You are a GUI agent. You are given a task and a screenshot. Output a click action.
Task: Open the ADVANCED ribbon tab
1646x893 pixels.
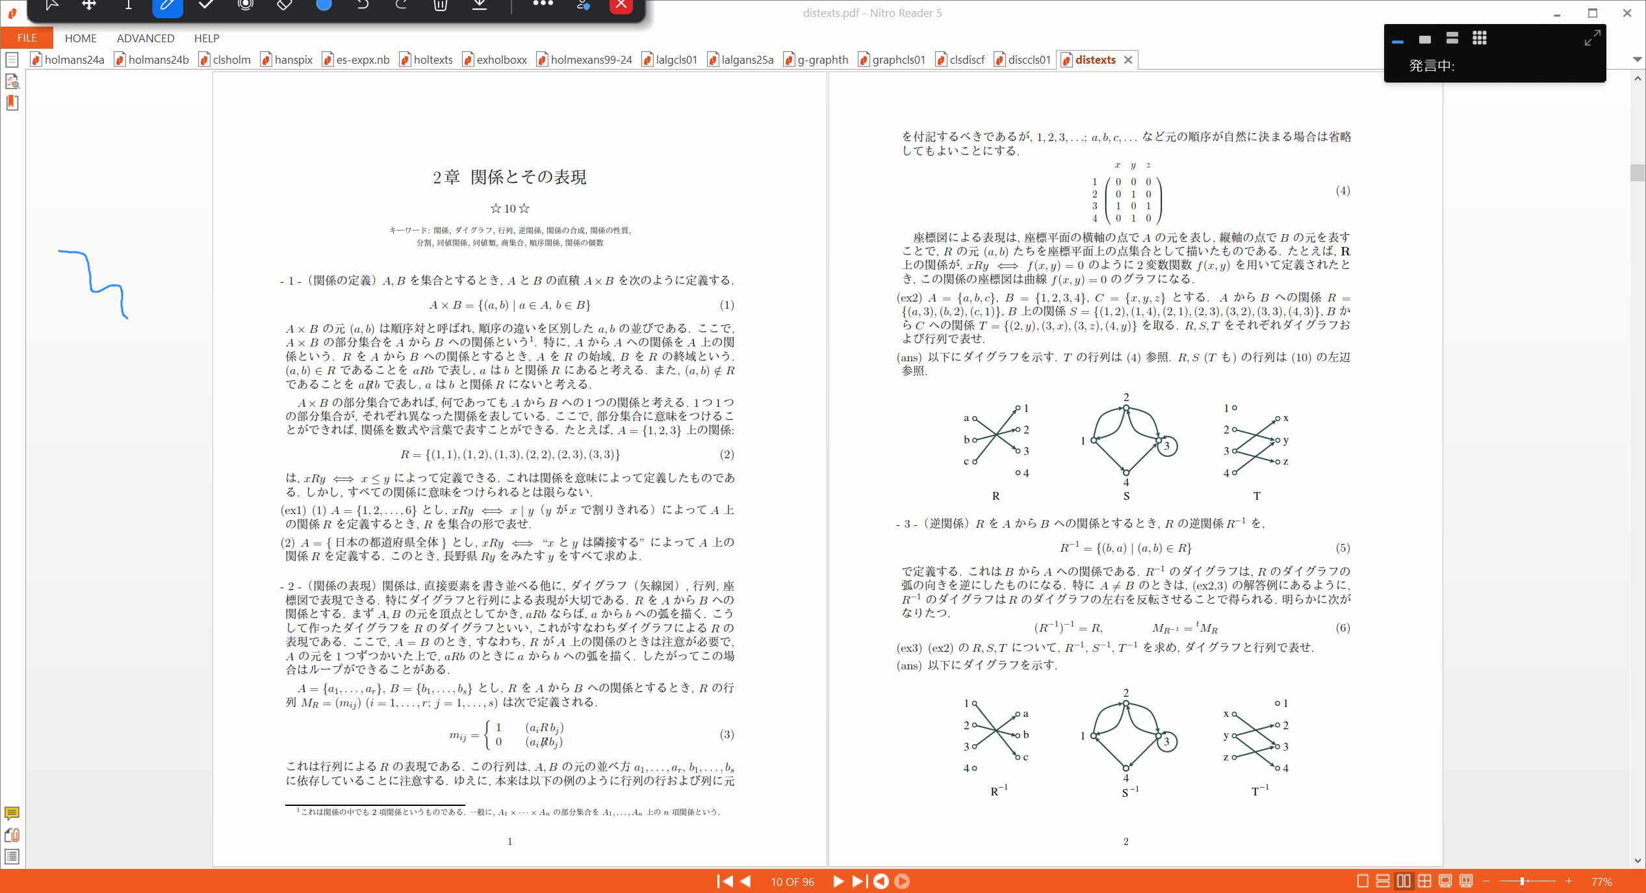146,38
